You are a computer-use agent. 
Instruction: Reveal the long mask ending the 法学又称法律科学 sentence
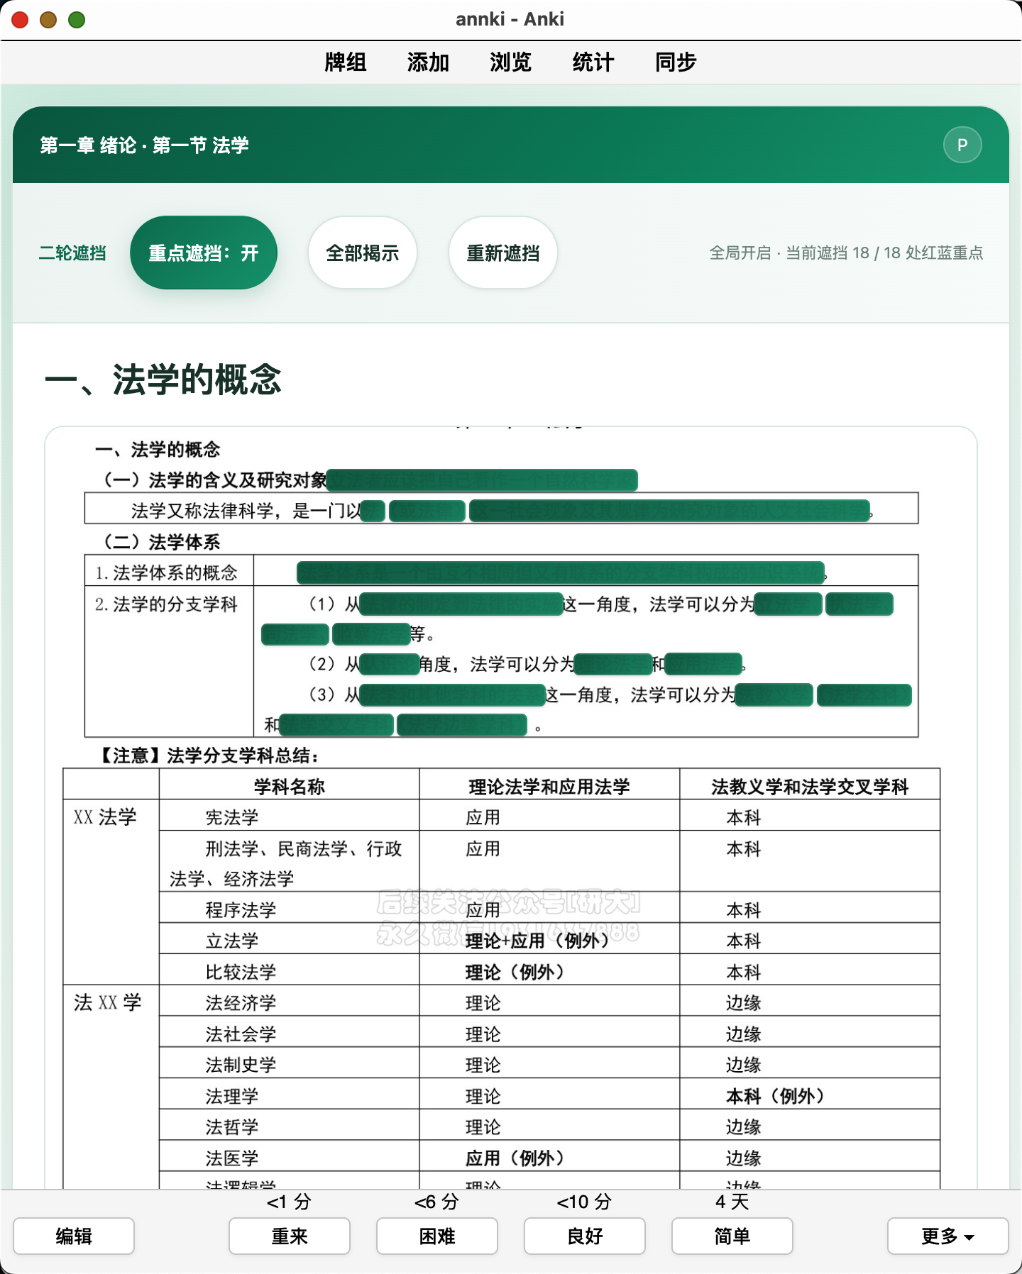[670, 511]
